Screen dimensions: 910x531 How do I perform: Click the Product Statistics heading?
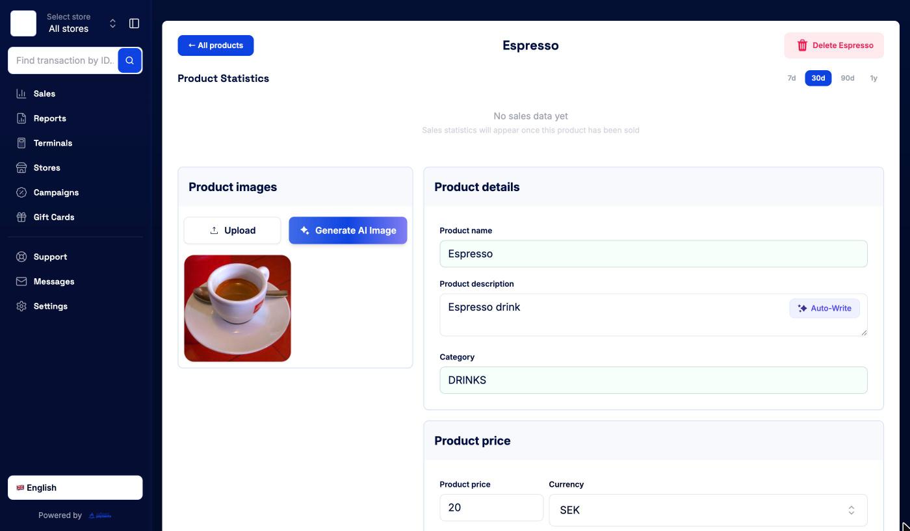pyautogui.click(x=224, y=79)
